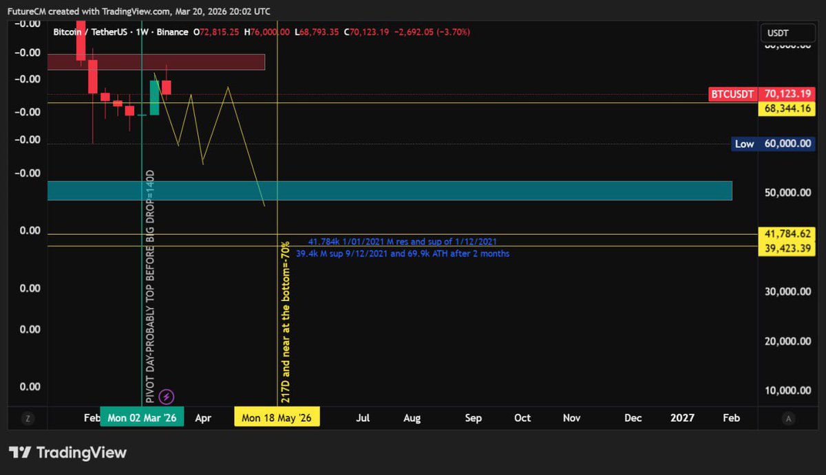This screenshot has width=826, height=475.
Task: Toggle the auto scale A button
Action: (x=787, y=418)
